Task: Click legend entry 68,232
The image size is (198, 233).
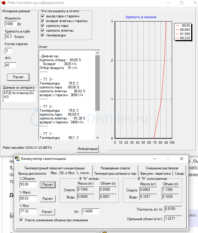Action: [183, 38]
